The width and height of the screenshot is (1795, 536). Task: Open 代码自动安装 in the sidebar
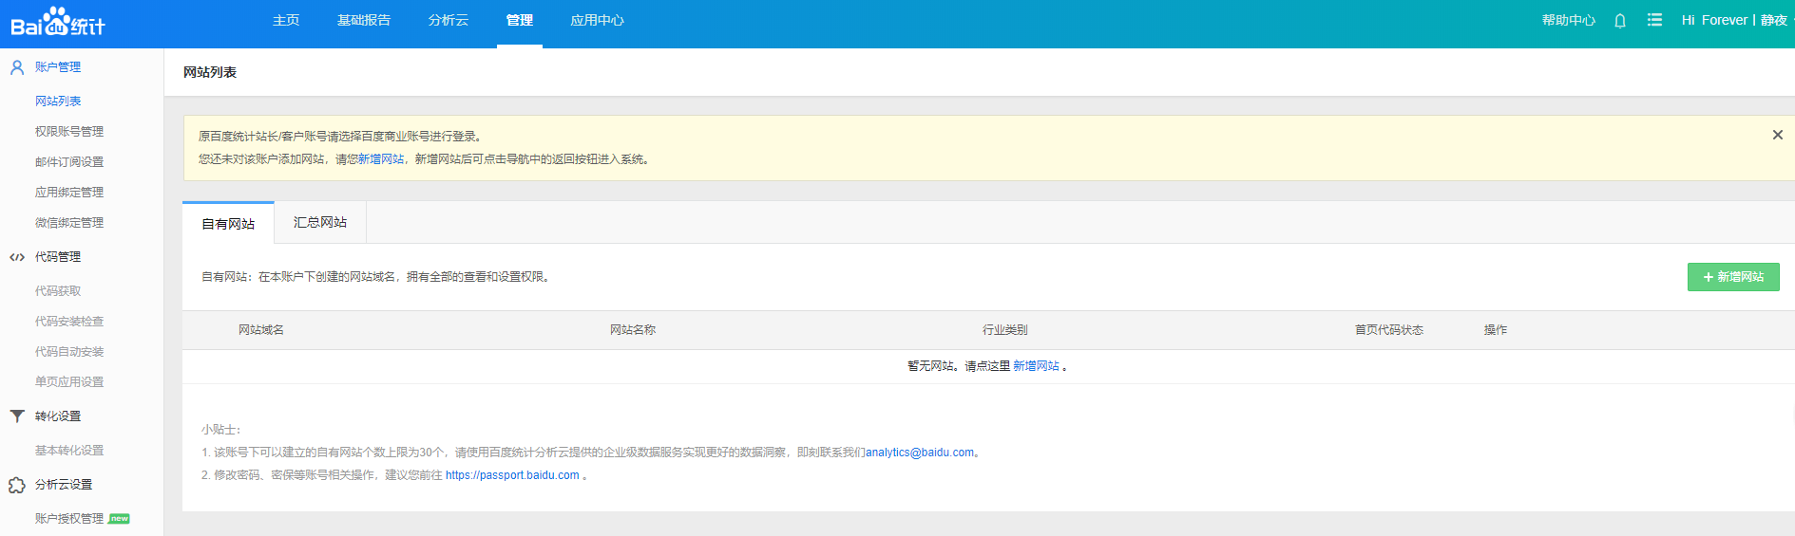point(69,352)
